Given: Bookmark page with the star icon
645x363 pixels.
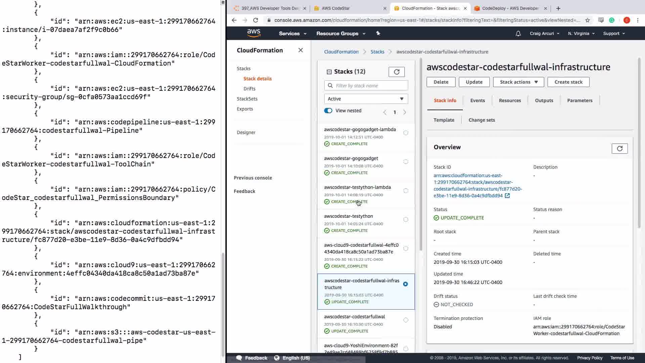Looking at the screenshot, I should (587, 20).
